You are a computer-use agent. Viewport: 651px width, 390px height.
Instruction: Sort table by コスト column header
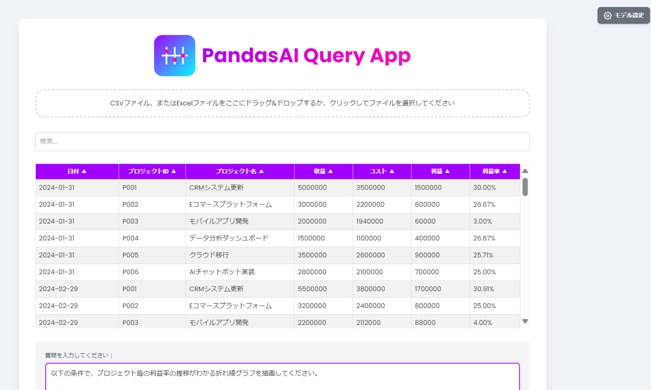(382, 171)
